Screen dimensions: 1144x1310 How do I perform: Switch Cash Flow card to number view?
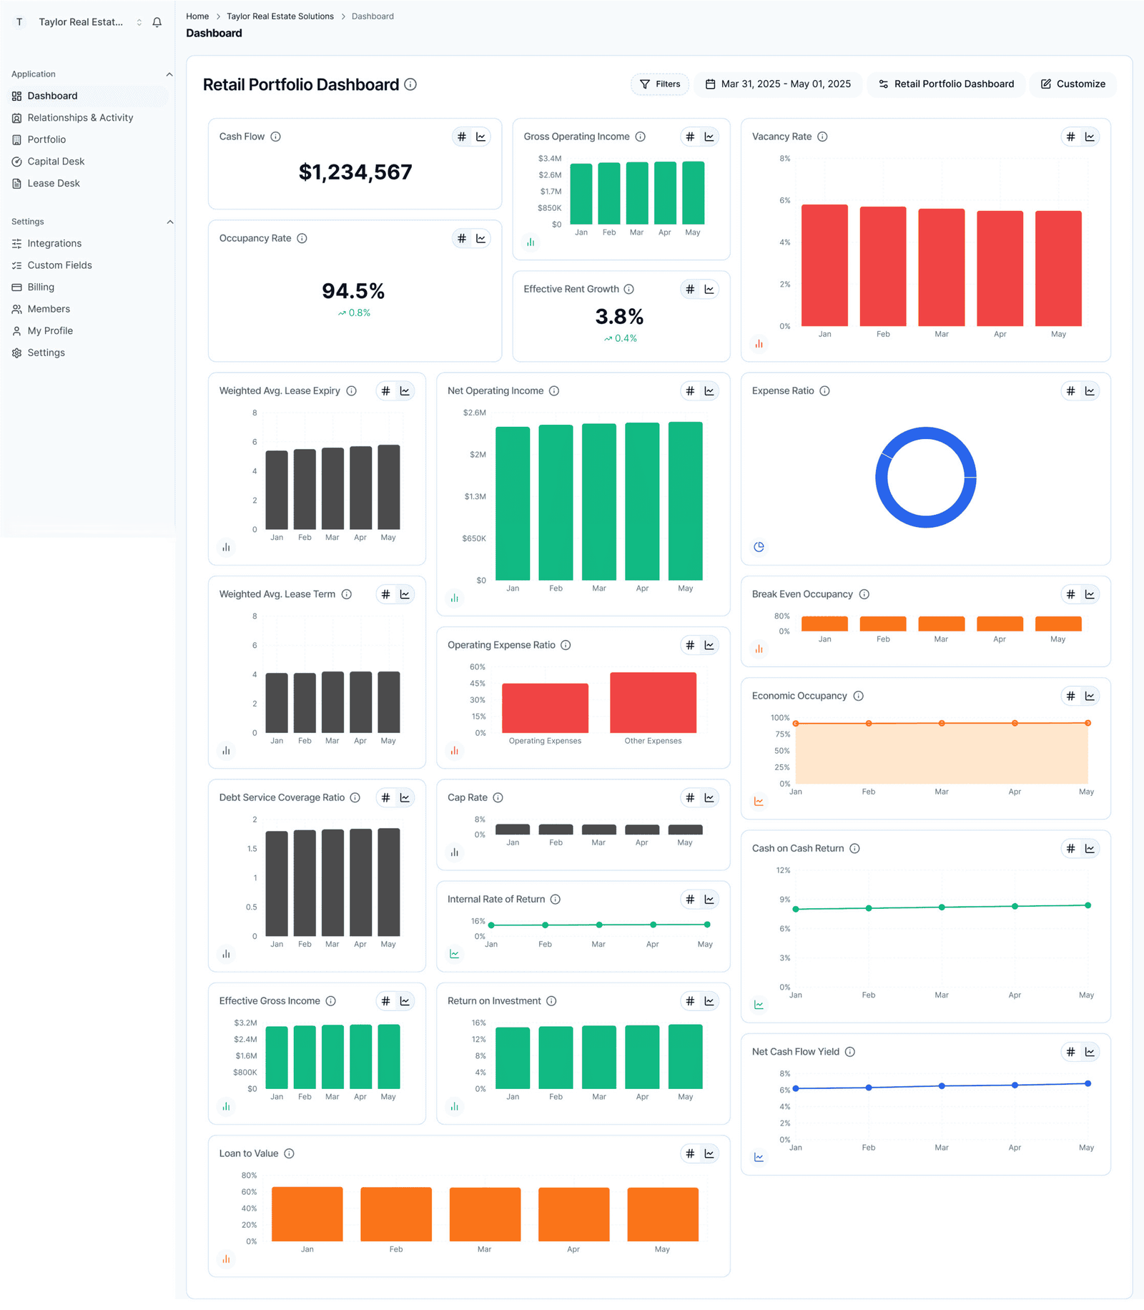coord(462,137)
